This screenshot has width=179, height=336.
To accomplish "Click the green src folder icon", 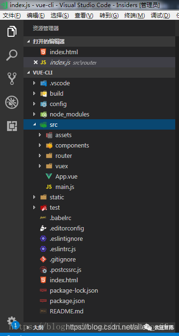I will click(43, 125).
